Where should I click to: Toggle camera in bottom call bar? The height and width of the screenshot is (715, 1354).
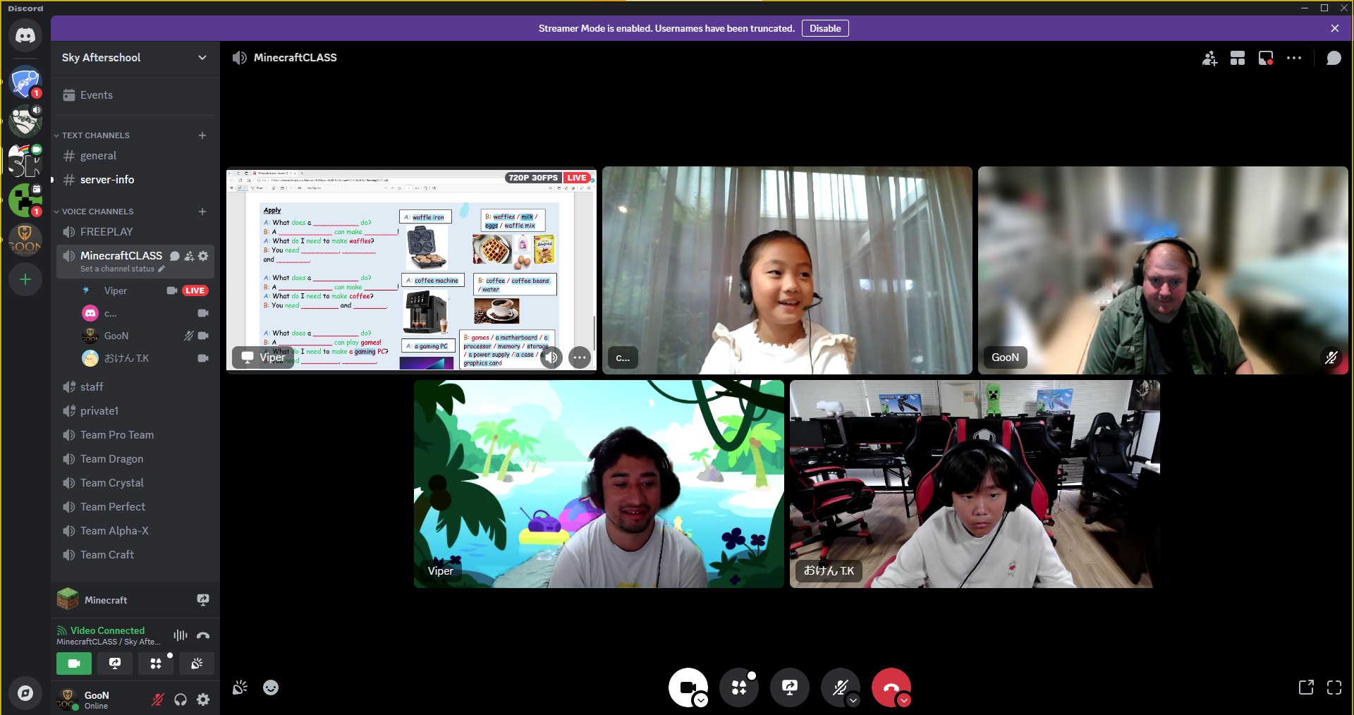pos(686,687)
